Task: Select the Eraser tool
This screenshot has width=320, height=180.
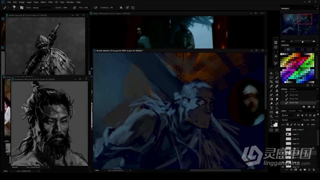Action: [277, 95]
